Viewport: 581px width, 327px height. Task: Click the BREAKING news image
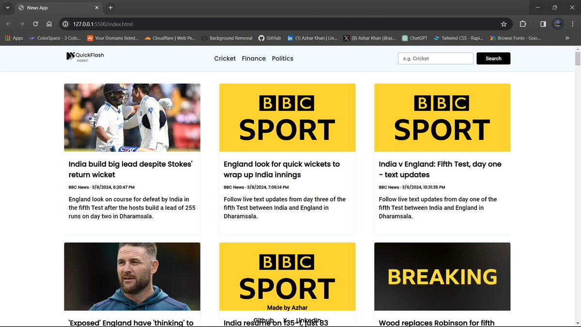(442, 277)
